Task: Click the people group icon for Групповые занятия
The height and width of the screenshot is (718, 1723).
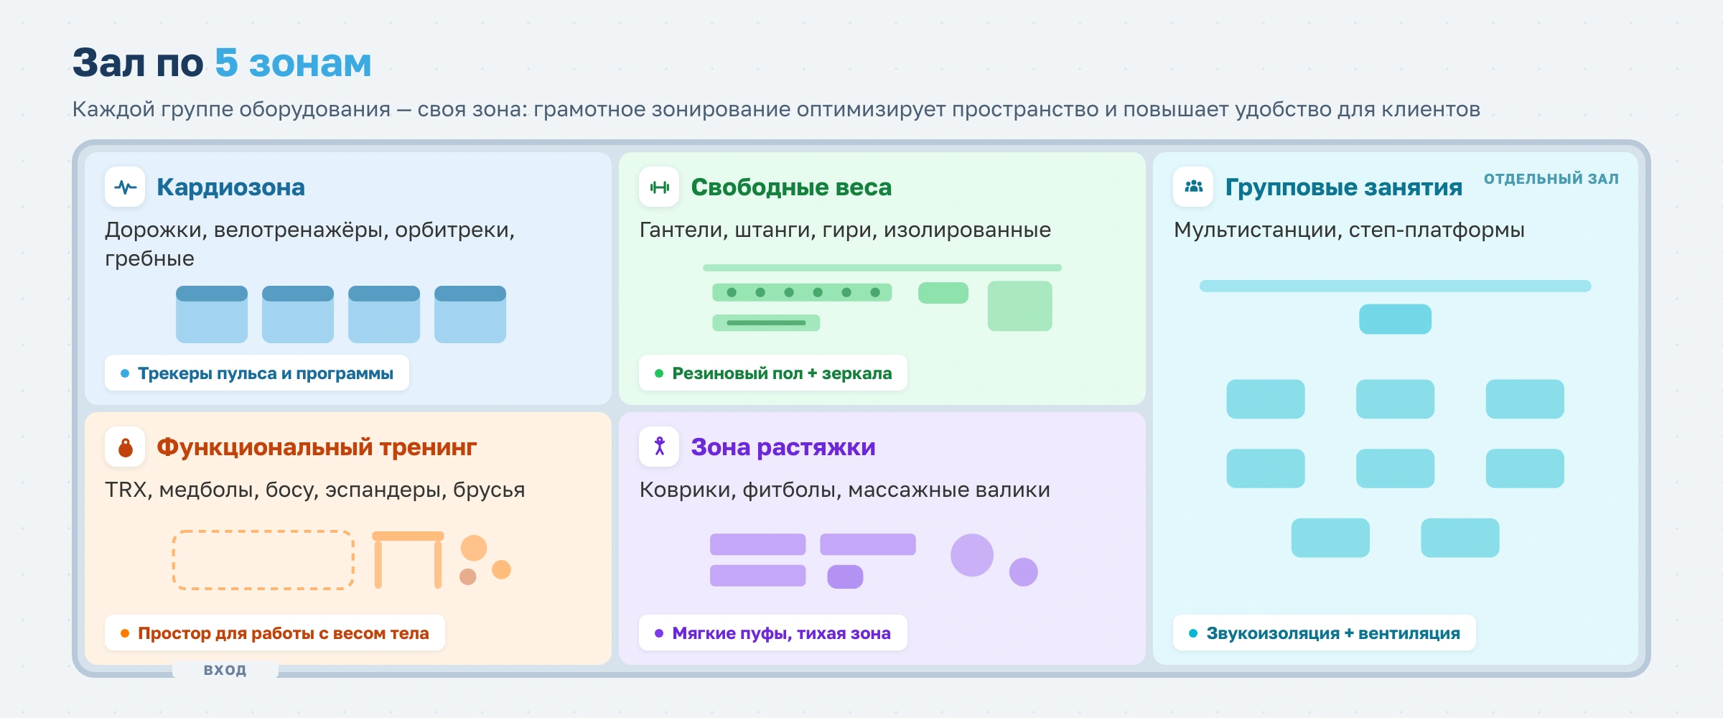Action: tap(1193, 187)
